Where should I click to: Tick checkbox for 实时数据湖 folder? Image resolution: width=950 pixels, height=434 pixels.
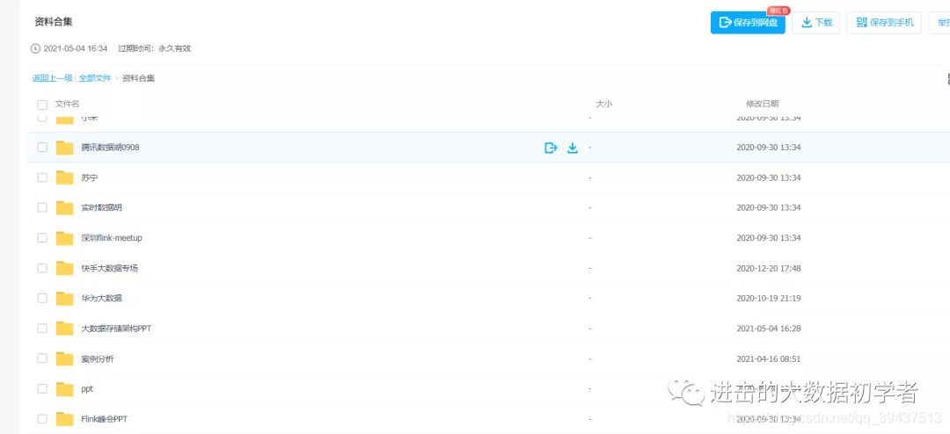(42, 207)
